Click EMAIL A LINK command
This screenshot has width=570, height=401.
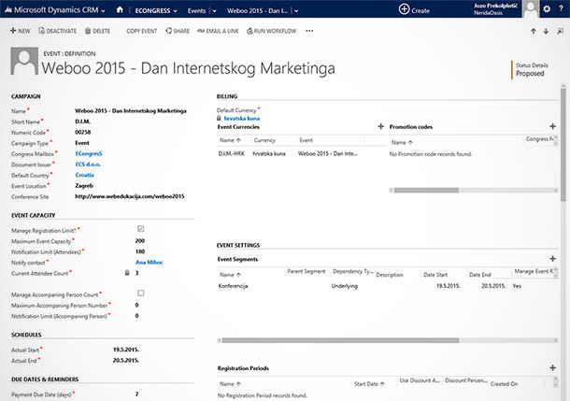point(218,31)
